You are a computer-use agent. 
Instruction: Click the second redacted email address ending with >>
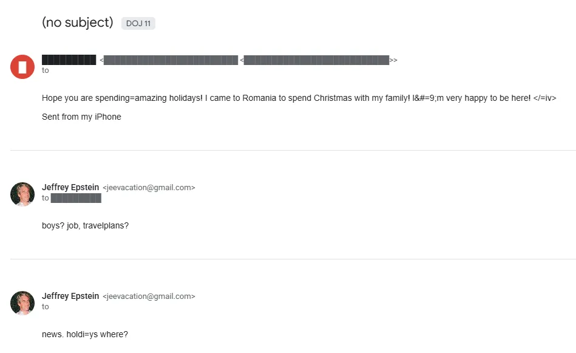(x=316, y=60)
